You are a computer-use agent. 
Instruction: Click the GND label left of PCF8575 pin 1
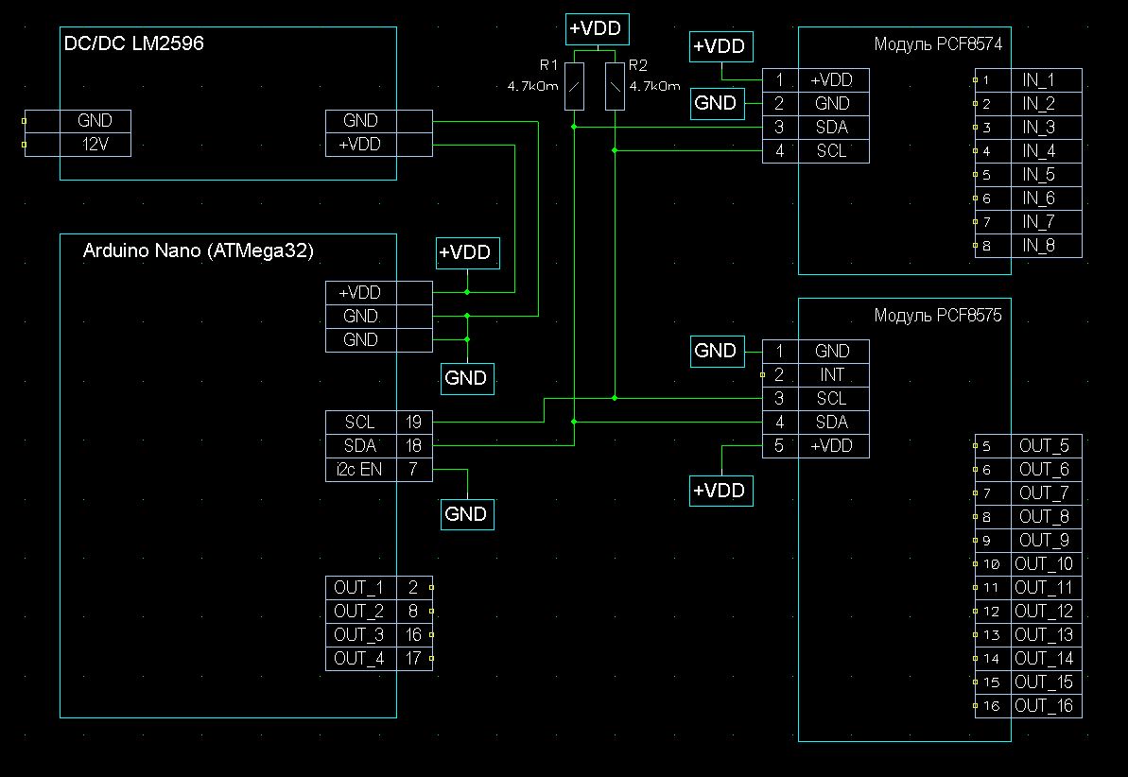(715, 351)
